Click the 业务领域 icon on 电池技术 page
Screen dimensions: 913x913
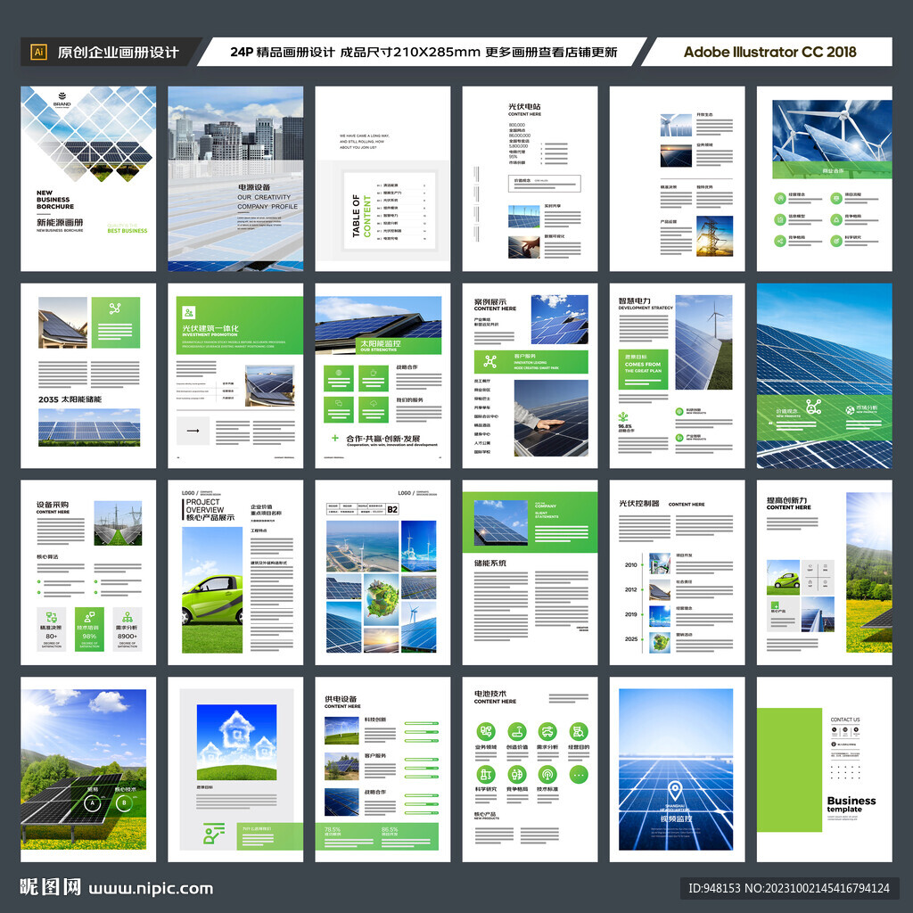[486, 731]
